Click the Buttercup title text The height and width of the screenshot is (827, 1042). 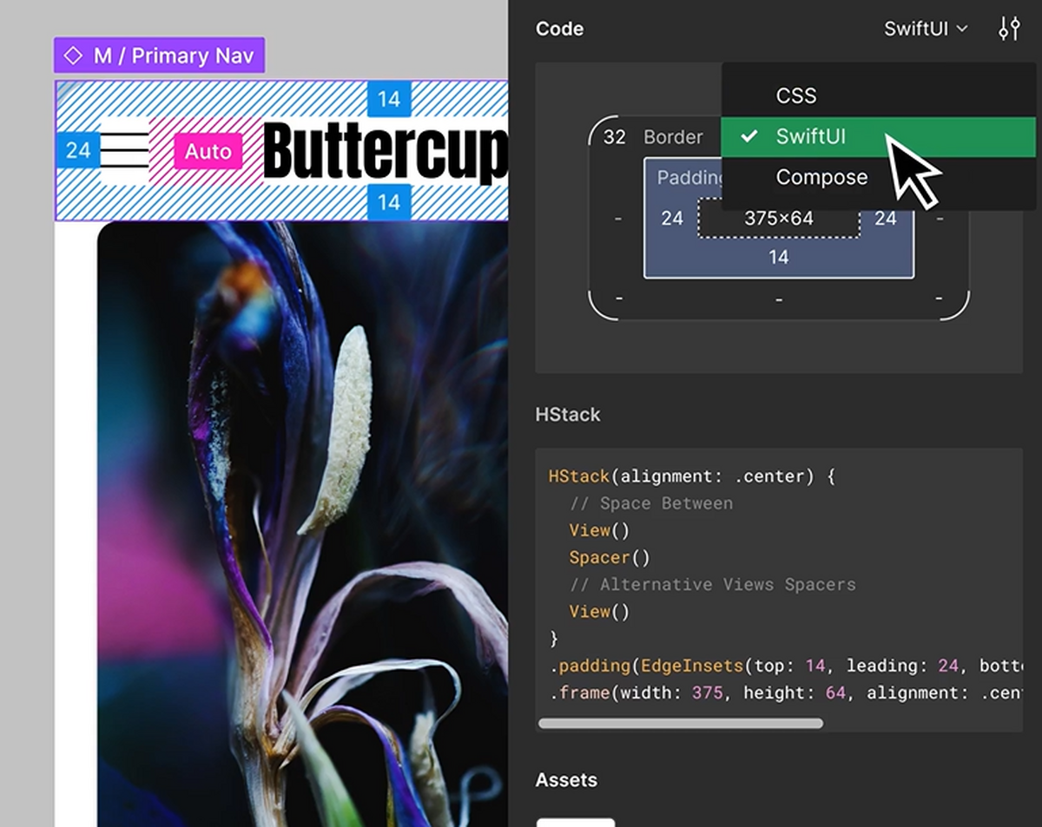pyautogui.click(x=384, y=152)
